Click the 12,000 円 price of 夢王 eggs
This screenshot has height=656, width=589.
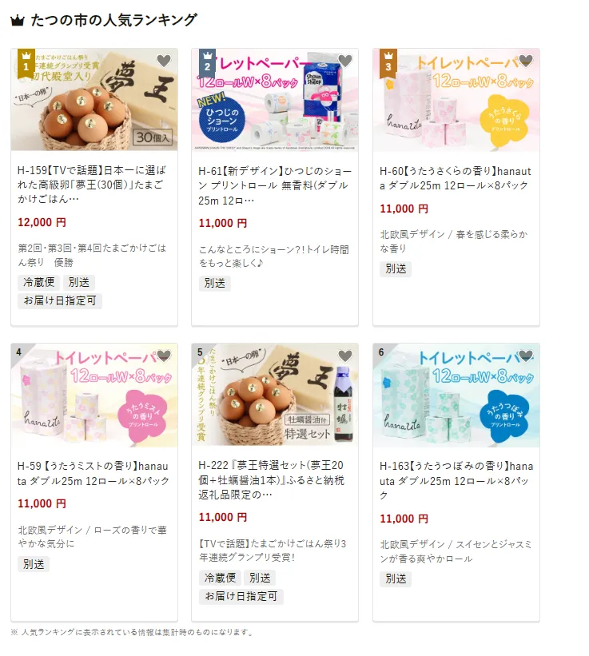[x=42, y=222]
